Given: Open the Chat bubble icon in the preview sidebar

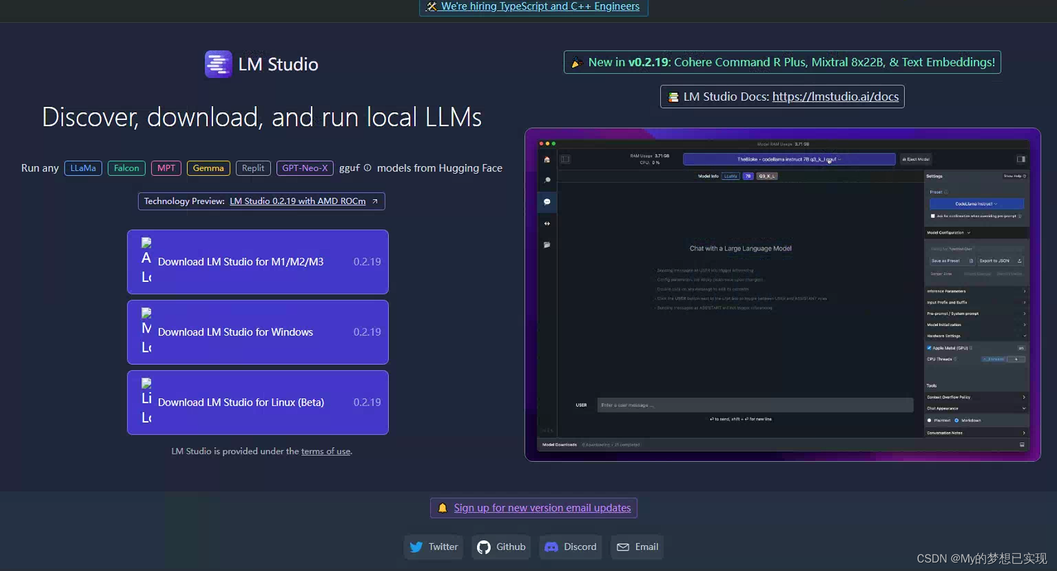Looking at the screenshot, I should 547,202.
